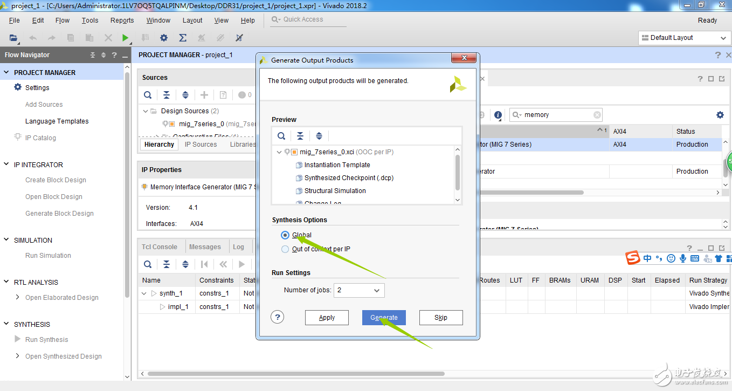Click the dialog help question mark button
This screenshot has height=391, width=732.
coord(277,317)
